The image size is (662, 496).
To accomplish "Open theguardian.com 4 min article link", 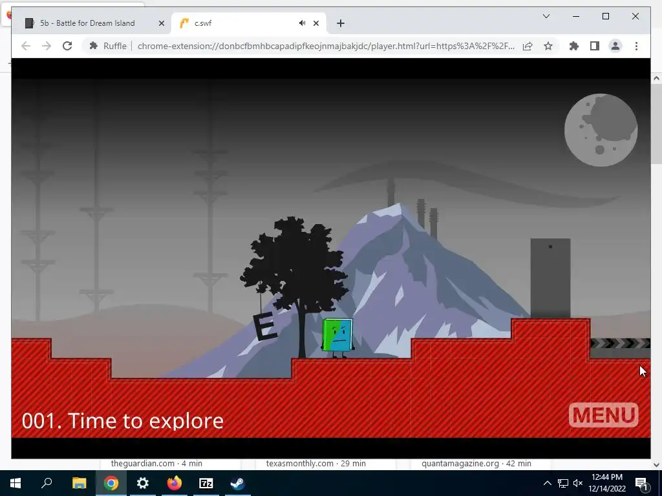I will (156, 464).
